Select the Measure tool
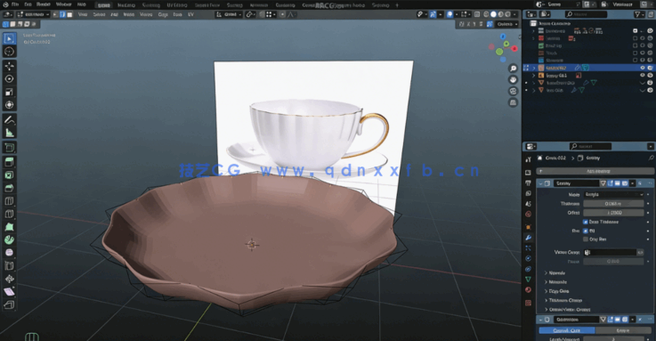 click(9, 133)
